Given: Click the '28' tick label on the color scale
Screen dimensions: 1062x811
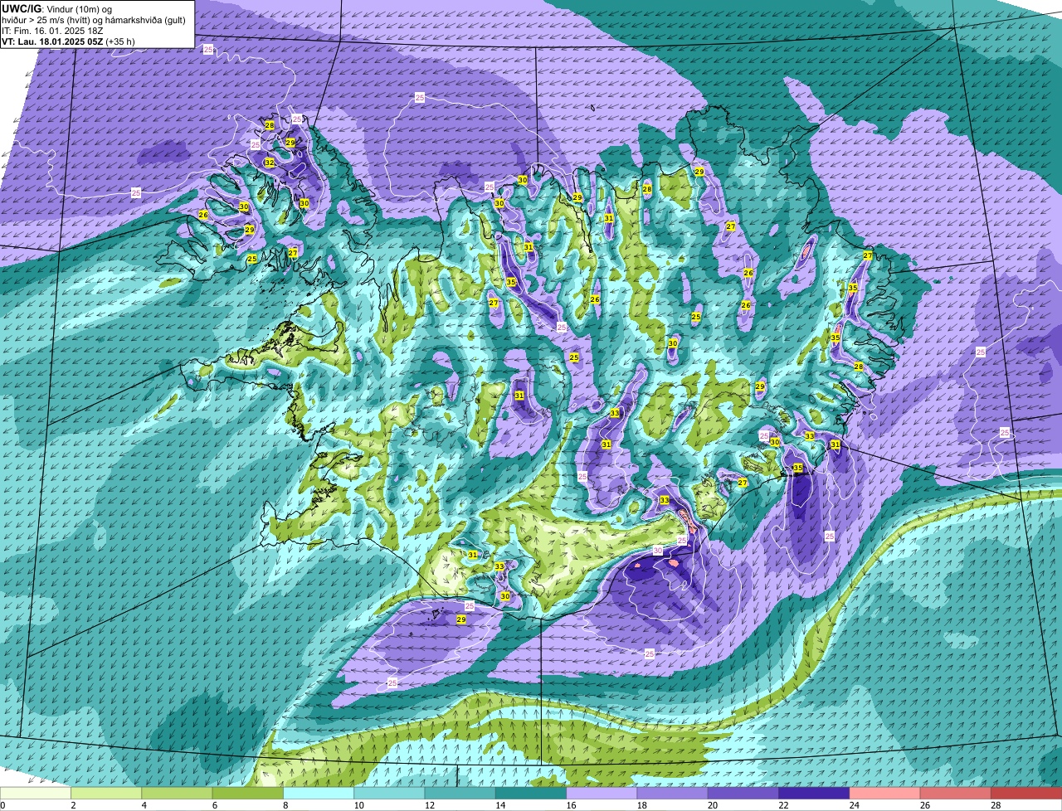Looking at the screenshot, I should 995,805.
